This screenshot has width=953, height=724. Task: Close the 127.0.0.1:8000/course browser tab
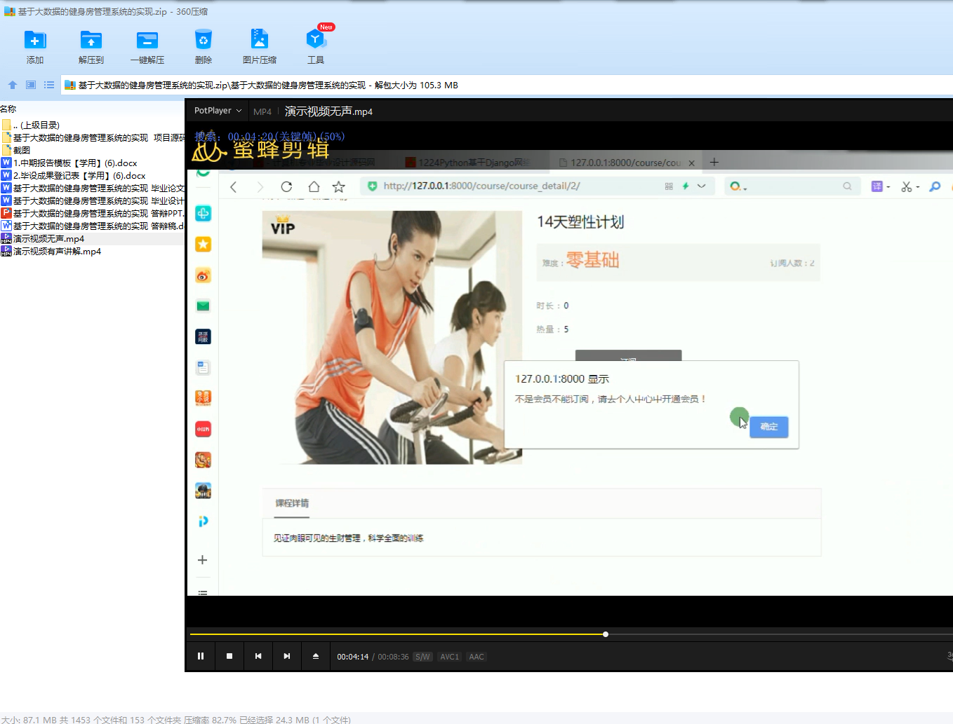[691, 163]
